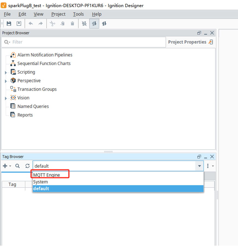
Task: Select the Perspective item
Action: [29, 81]
